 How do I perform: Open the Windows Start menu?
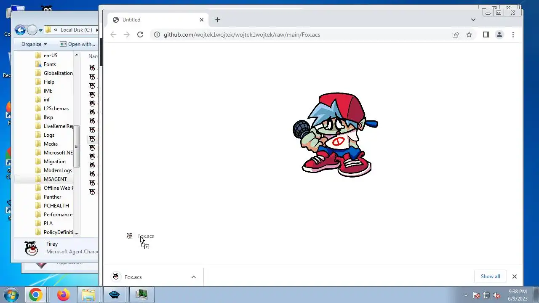pos(11,295)
